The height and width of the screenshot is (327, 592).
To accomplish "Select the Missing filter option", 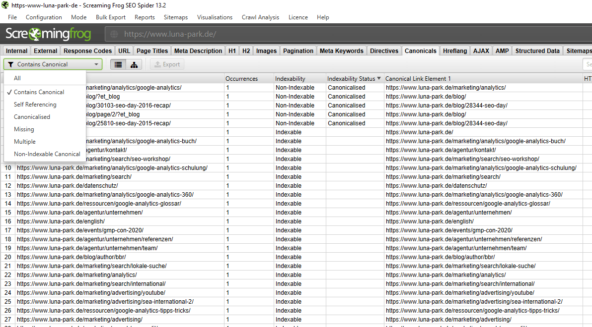I will point(24,129).
